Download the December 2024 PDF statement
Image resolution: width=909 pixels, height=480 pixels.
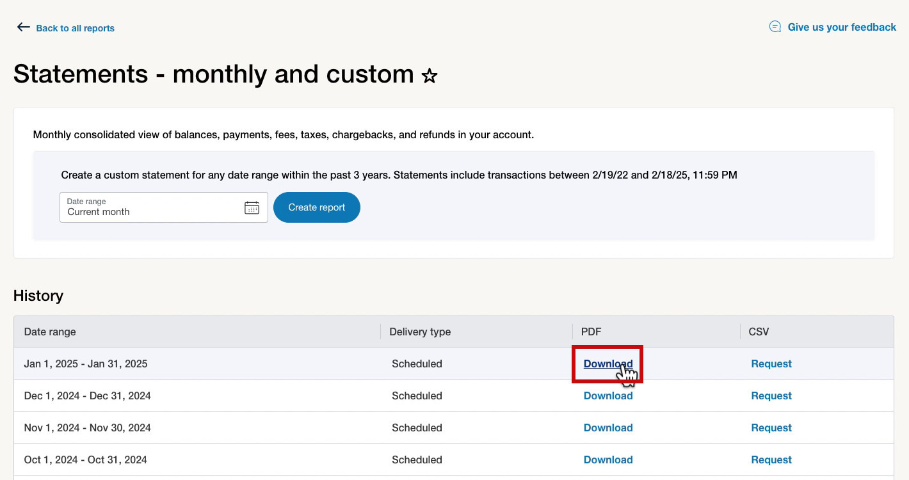pos(607,396)
